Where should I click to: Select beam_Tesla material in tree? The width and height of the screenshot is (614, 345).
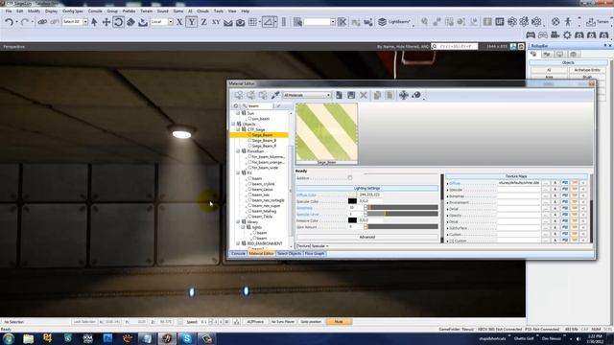pos(262,217)
